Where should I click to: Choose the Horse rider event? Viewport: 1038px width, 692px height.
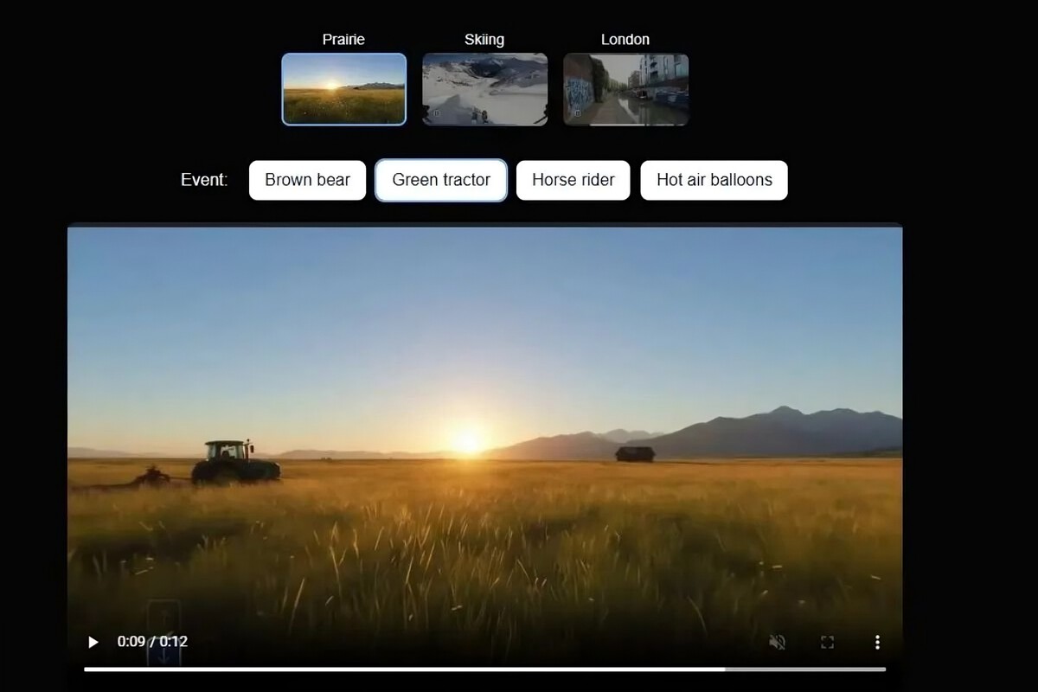point(573,180)
